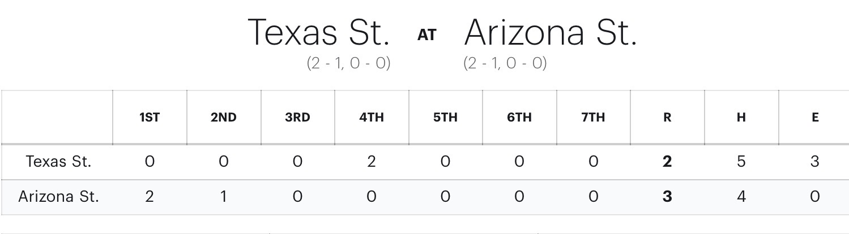
Task: Click the AT label between team names
Action: point(427,35)
